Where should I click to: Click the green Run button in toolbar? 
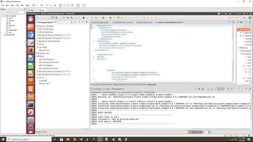click(x=103, y=17)
